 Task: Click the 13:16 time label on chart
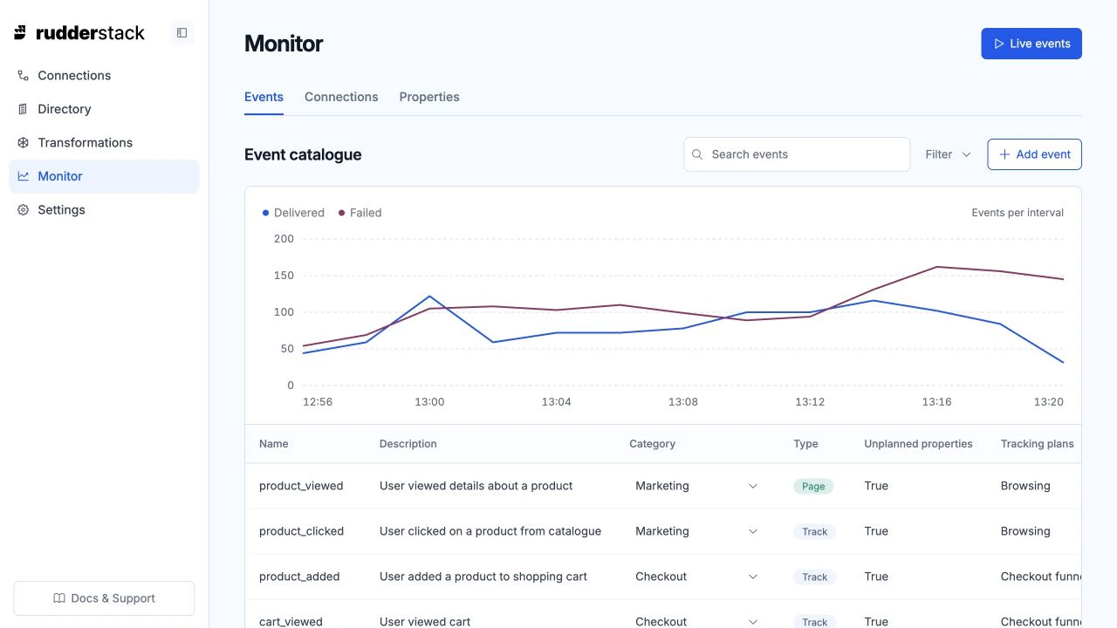click(x=936, y=402)
